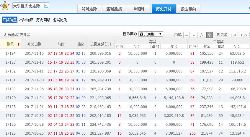This screenshot has width=250, height=137.
Task: Click the 二等奖 header cell
Action: 218,42
